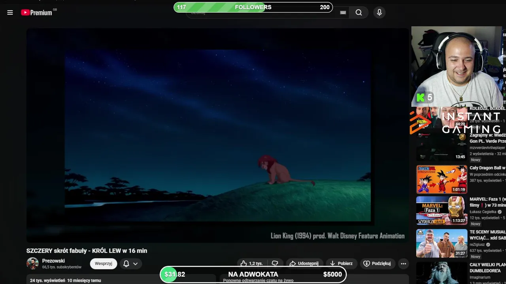Click the Imaginarium channel name

click(481, 277)
